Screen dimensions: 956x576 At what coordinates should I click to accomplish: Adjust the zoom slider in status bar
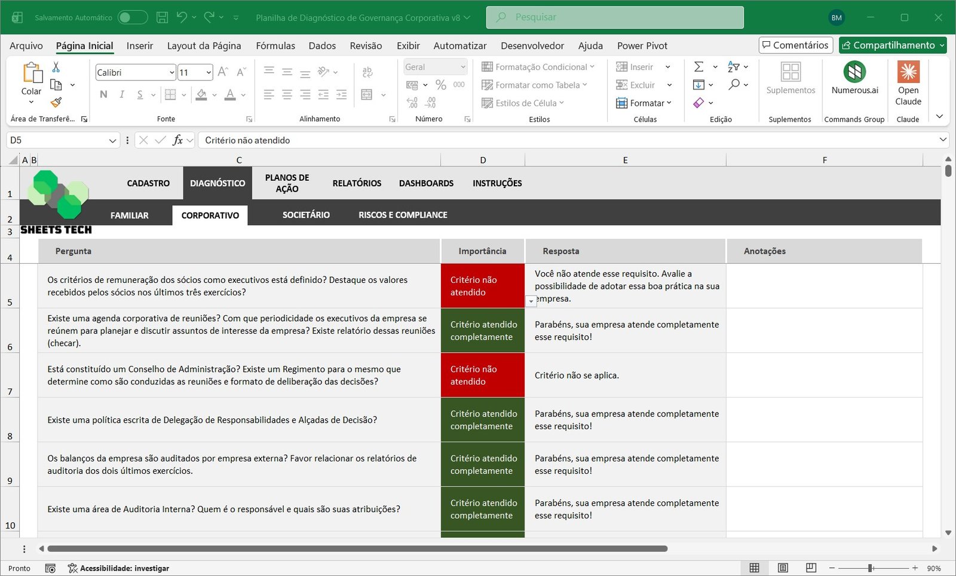tap(871, 568)
